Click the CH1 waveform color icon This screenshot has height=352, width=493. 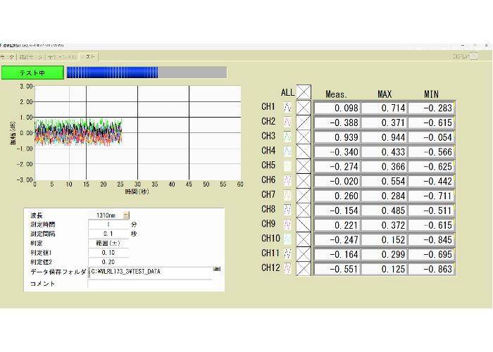(x=287, y=107)
